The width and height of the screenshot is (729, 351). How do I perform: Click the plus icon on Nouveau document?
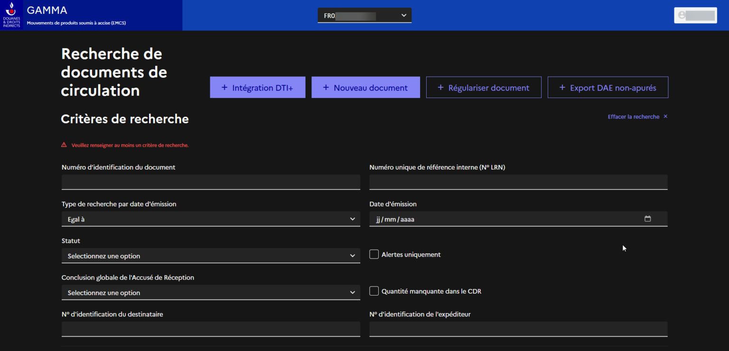326,88
